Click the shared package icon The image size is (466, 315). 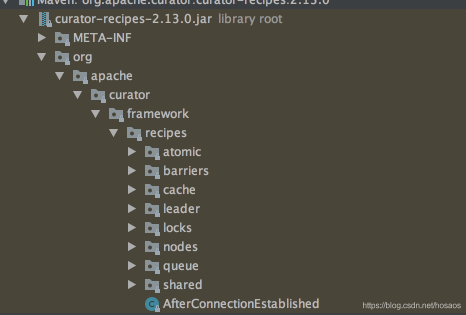click(152, 285)
